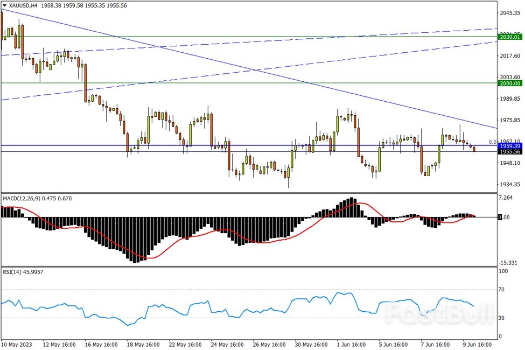The width and height of the screenshot is (525, 350).
Task: Select the green 2030.01 price label
Action: (x=509, y=37)
